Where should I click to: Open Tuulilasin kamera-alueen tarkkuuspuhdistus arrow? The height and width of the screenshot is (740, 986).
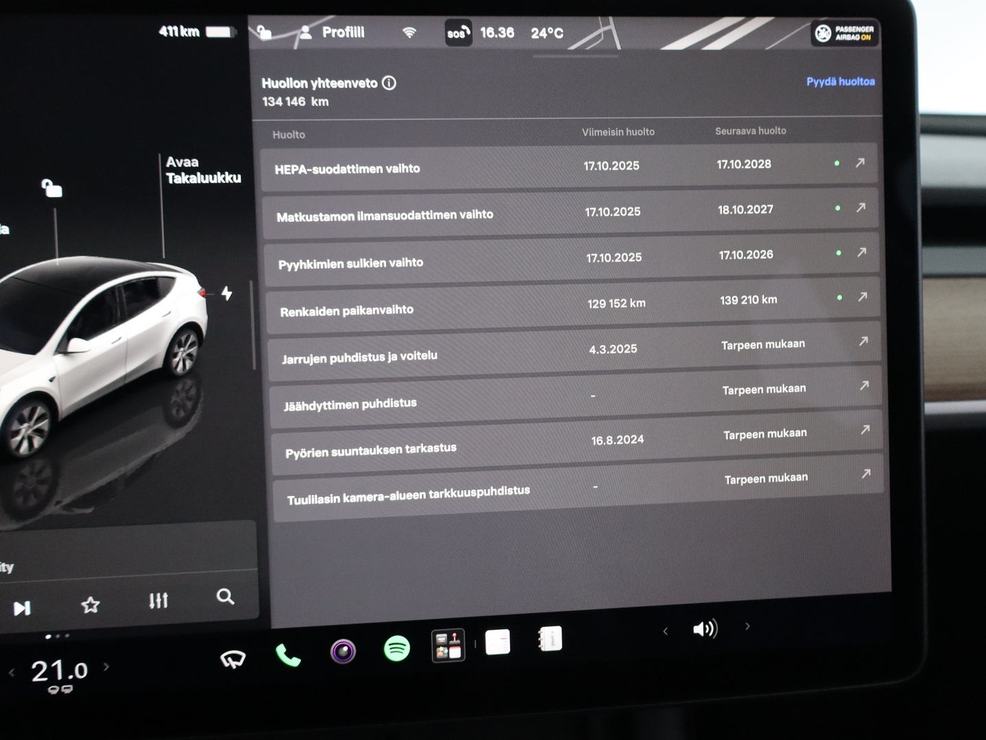click(x=866, y=473)
